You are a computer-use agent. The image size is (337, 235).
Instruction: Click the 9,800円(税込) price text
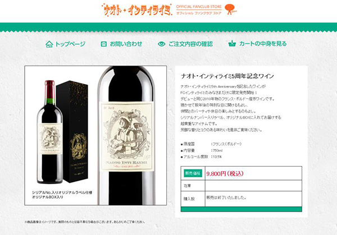pos(225,173)
